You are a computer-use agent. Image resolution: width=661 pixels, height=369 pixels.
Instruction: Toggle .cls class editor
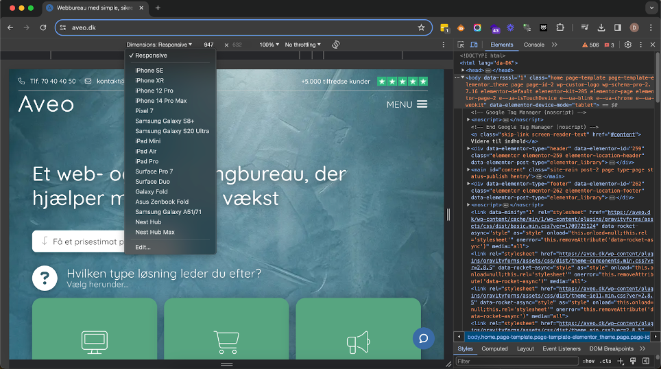click(x=605, y=361)
